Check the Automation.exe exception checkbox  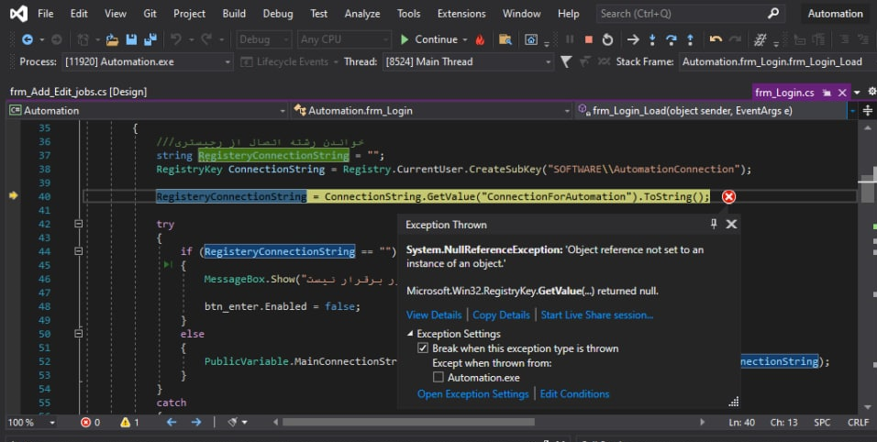438,378
